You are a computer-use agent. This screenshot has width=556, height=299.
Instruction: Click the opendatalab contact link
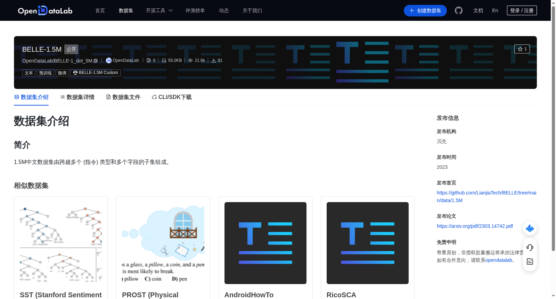point(499,260)
